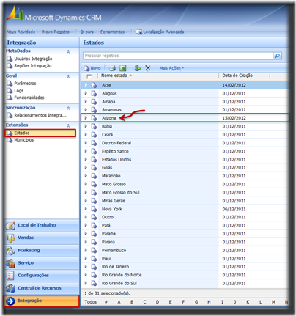This screenshot has height=316, width=296.
Task: Open the Novo Registro menu
Action: [x=57, y=32]
